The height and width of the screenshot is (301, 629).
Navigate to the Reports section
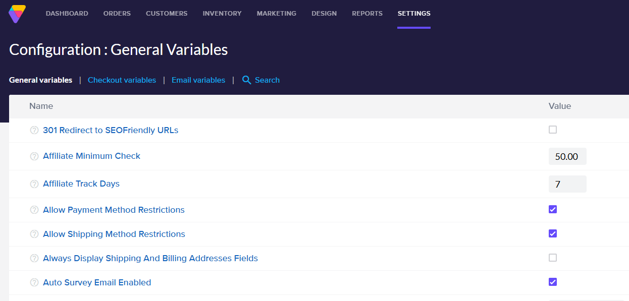click(x=367, y=14)
